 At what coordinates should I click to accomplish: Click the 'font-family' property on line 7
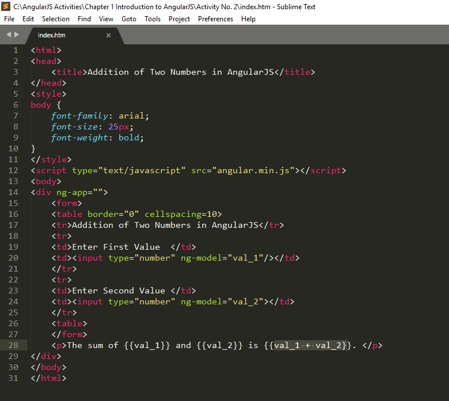coord(79,116)
